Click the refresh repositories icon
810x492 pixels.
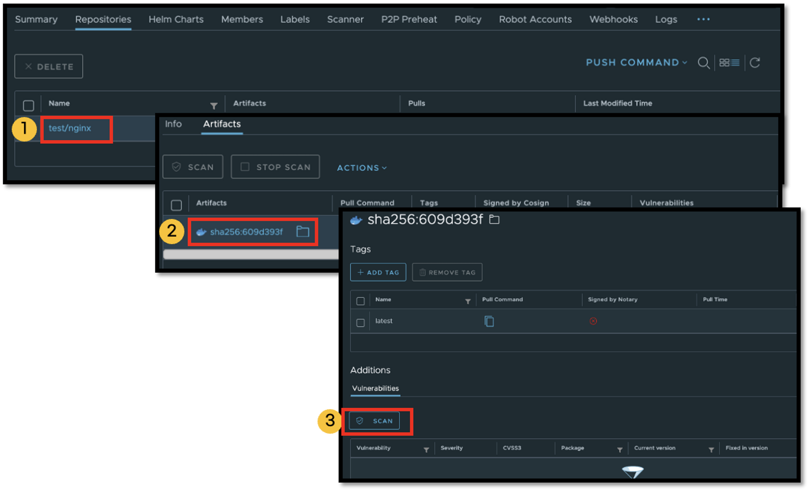(x=755, y=63)
